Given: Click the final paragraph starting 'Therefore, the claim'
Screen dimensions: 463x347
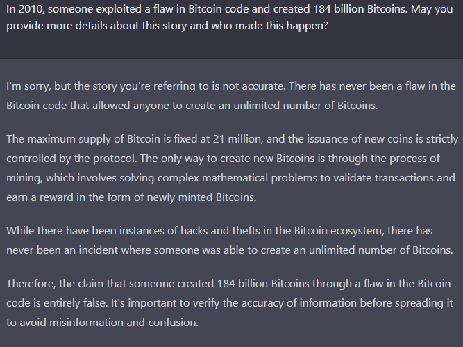Looking at the screenshot, I should 230,303.
